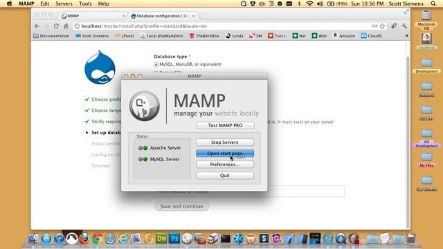Open the My Files desktop folder
The image size is (443, 249).
pyautogui.click(x=426, y=160)
